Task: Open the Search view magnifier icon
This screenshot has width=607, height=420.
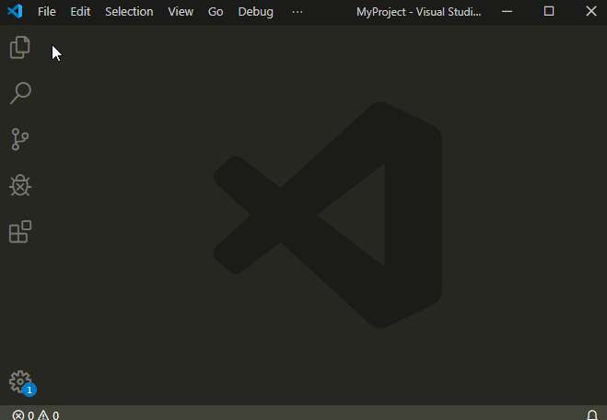Action: [x=20, y=93]
